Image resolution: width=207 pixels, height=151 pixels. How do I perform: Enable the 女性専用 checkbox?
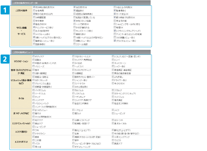coord(34,10)
